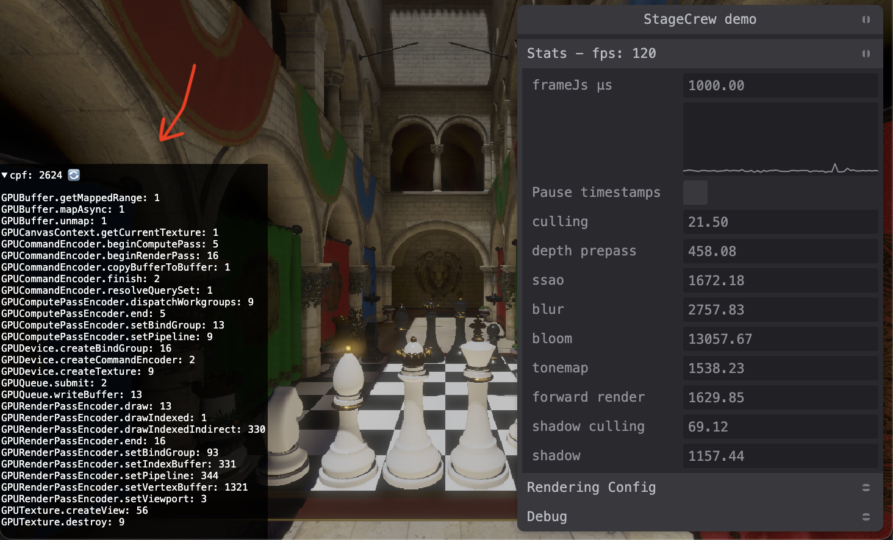Screen dimensions: 893x540
Task: Click the GPURenderPassEncoder.drawIndexedIndirect: 330 line
Action: pyautogui.click(x=133, y=429)
